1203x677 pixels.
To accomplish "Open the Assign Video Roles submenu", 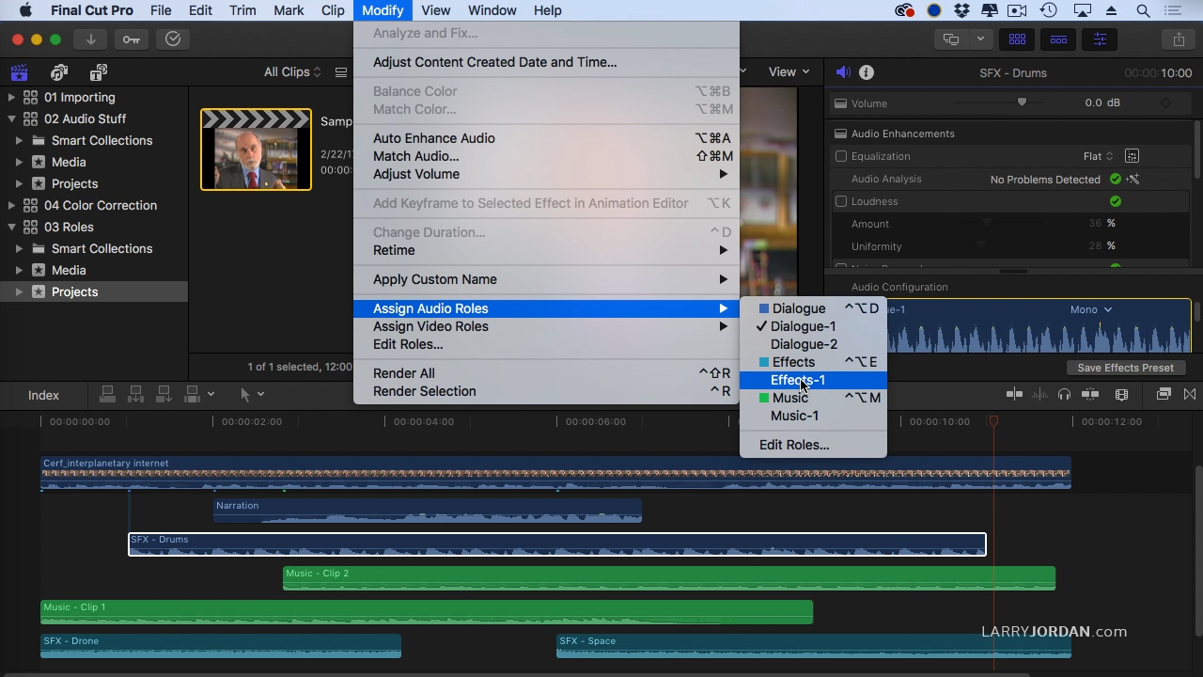I will [546, 326].
